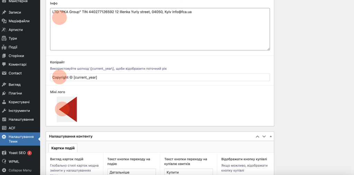Open Налаштування Теми menu item
354x175 pixels.
[x=21, y=139]
